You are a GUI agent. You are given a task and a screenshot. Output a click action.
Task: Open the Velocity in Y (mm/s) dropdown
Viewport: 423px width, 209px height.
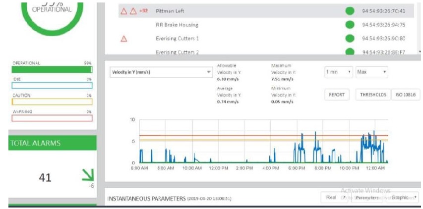point(161,72)
